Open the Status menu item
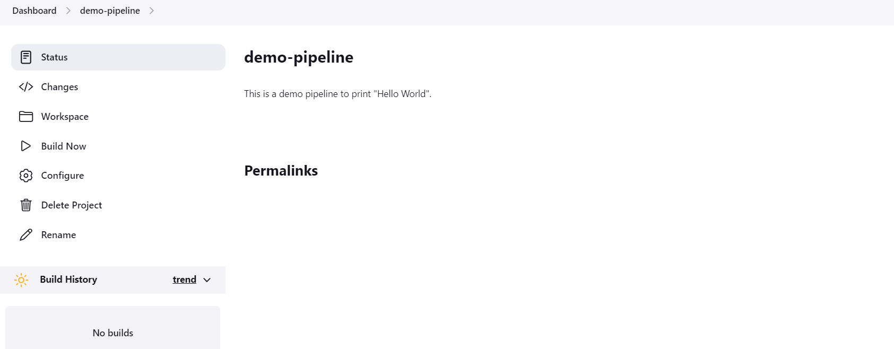 pyautogui.click(x=118, y=57)
